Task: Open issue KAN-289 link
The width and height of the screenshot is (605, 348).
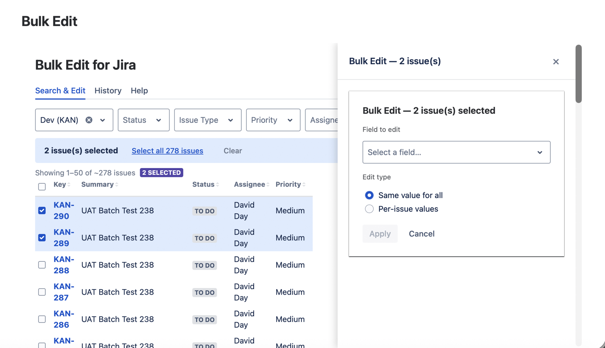Action: coord(64,238)
